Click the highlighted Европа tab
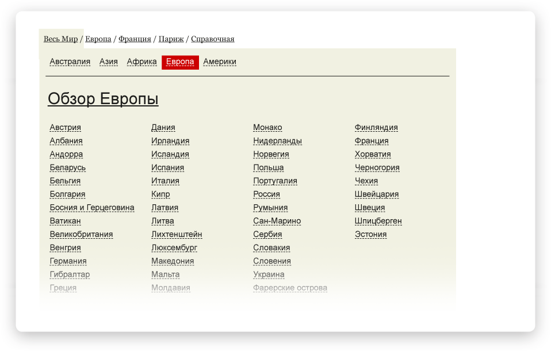This screenshot has width=551, height=351. click(x=180, y=62)
